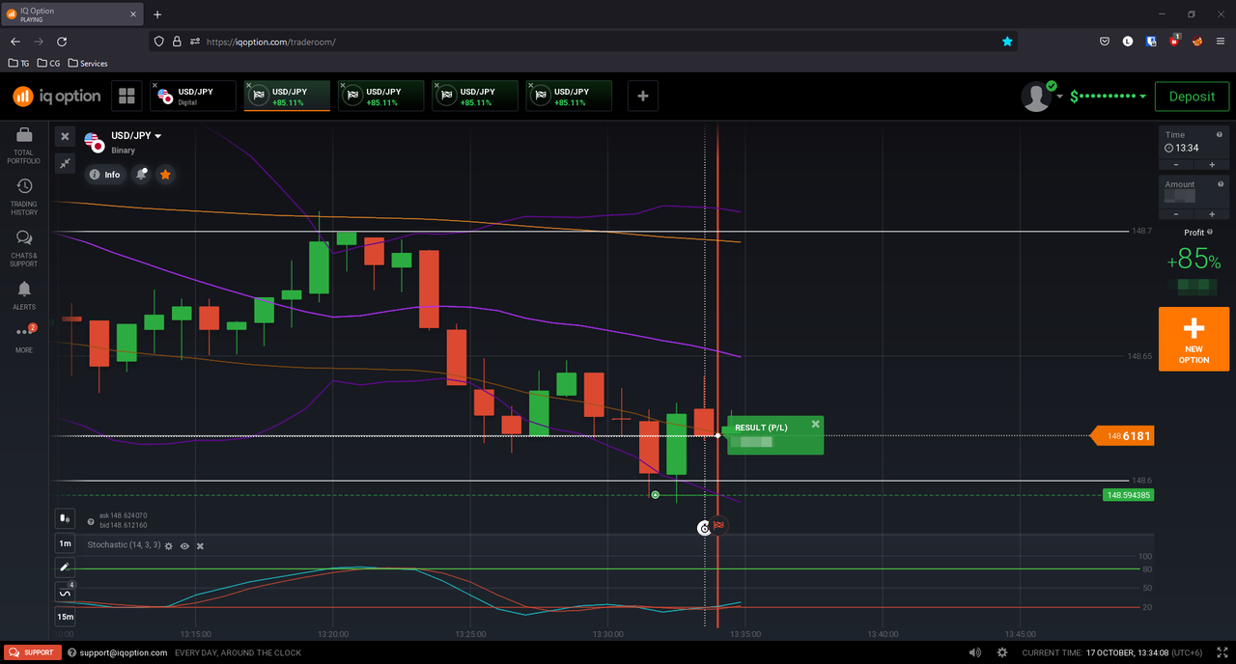Switch to USD/JPY Digital tab

(193, 96)
